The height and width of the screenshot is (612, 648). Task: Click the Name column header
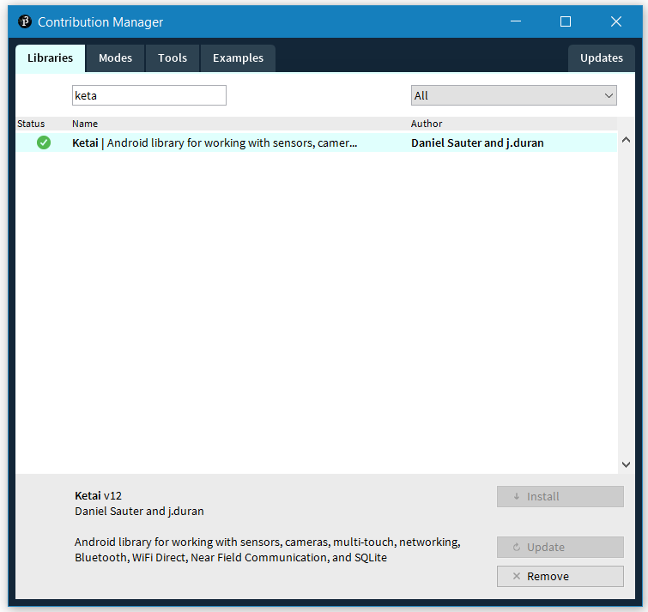coord(85,124)
